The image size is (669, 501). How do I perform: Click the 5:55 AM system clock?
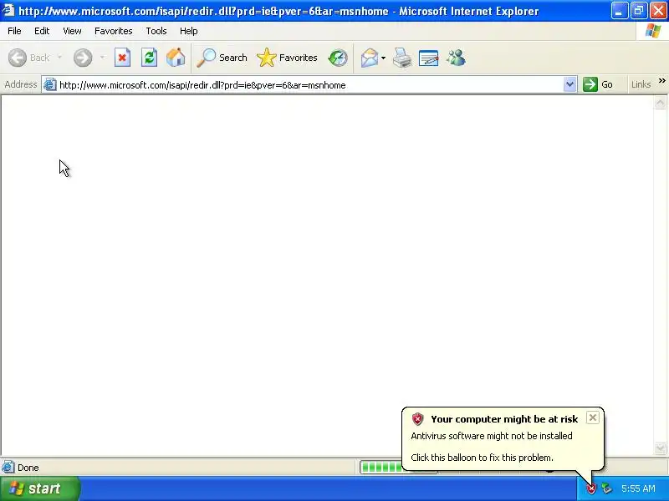pos(638,488)
